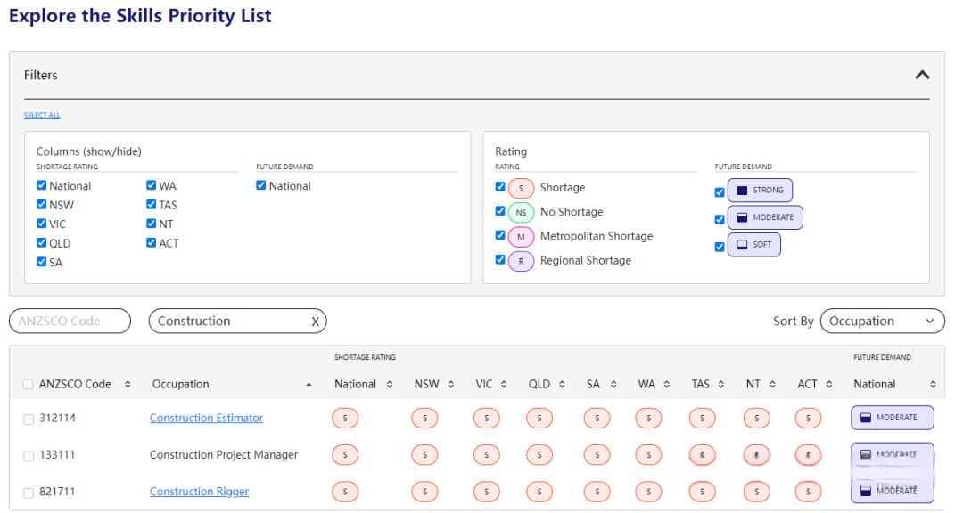Click the No Shortage 'NS' rating badge
The height and width of the screenshot is (513, 963).
(x=521, y=212)
